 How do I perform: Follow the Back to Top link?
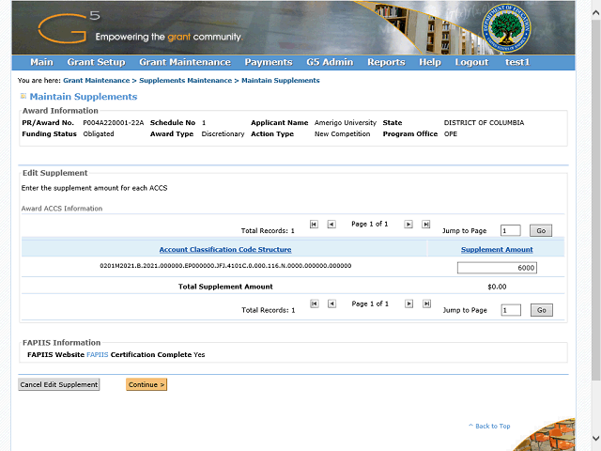[492, 427]
